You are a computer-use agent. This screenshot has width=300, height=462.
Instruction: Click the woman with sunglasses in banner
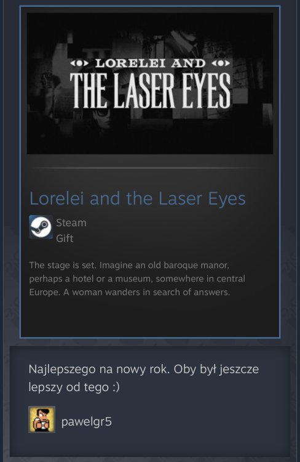tap(101, 118)
